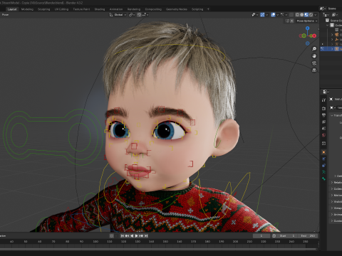
Task: Play the animation in reverse
Action: tap(132, 236)
